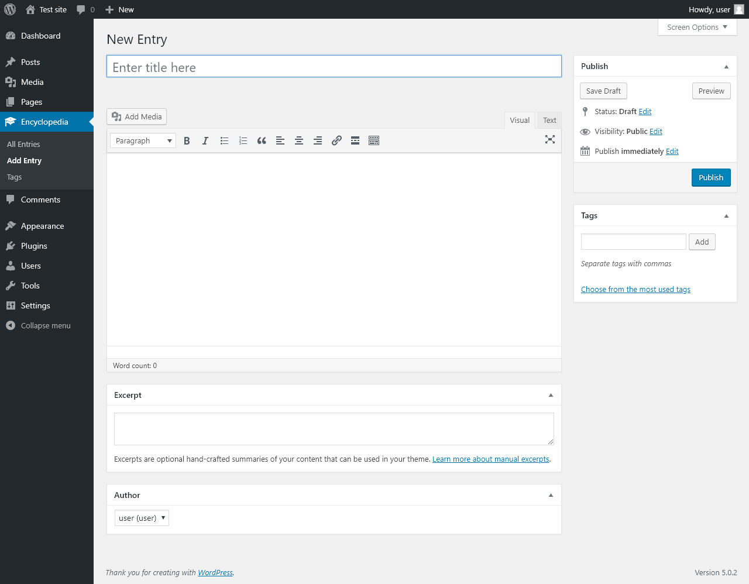Open All Entries in Encyclopedia submenu

click(x=23, y=145)
